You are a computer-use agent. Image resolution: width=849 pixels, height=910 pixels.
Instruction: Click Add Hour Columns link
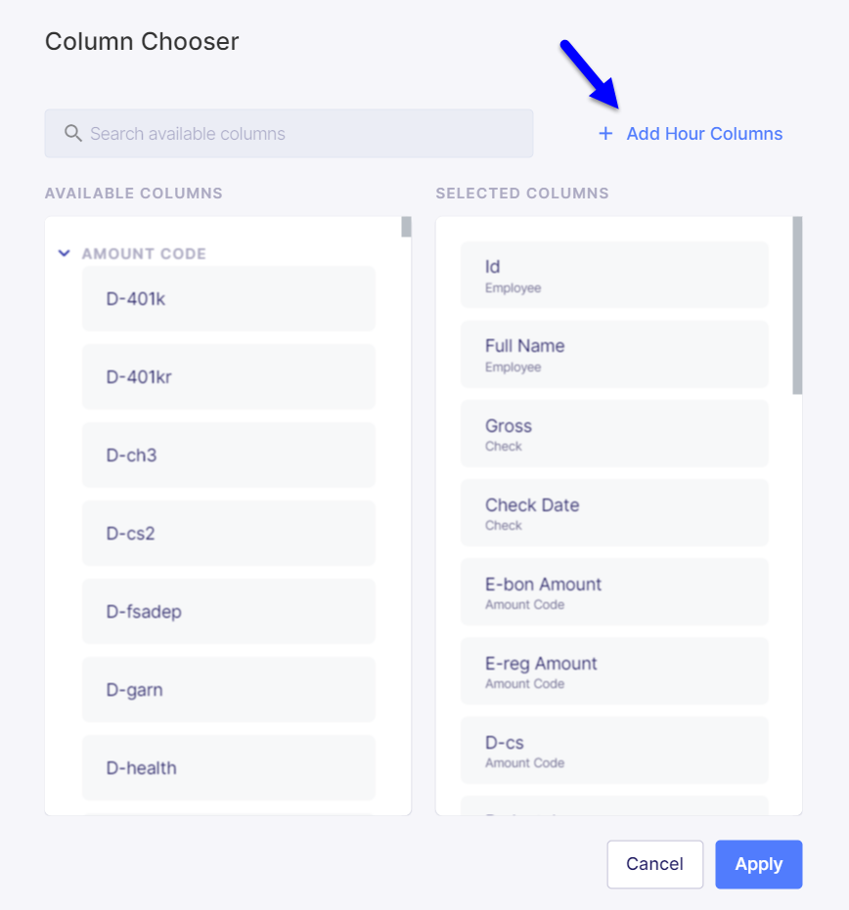pos(704,134)
